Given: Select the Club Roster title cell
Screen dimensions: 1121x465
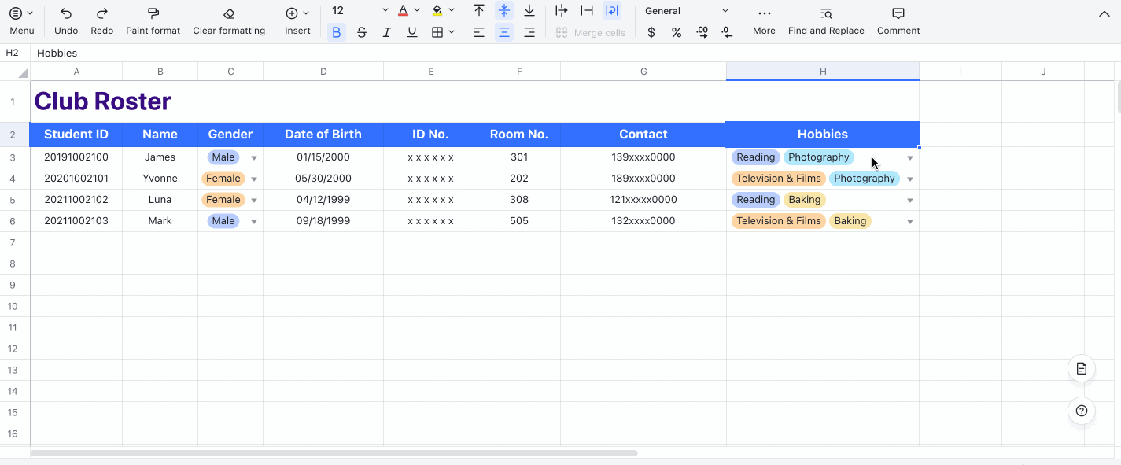Looking at the screenshot, I should 102,101.
